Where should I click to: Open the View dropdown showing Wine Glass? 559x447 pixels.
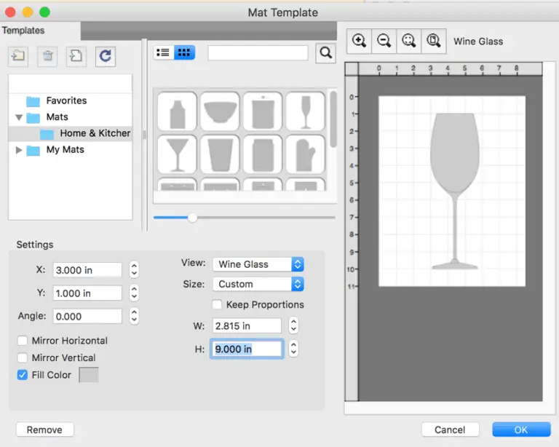point(258,264)
